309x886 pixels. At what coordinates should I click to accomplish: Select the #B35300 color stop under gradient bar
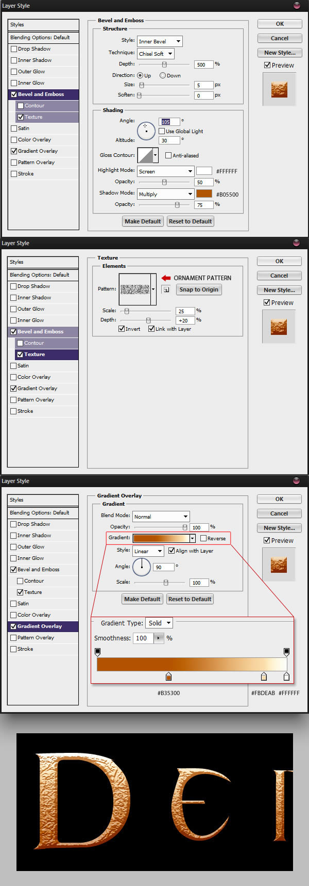tap(168, 676)
